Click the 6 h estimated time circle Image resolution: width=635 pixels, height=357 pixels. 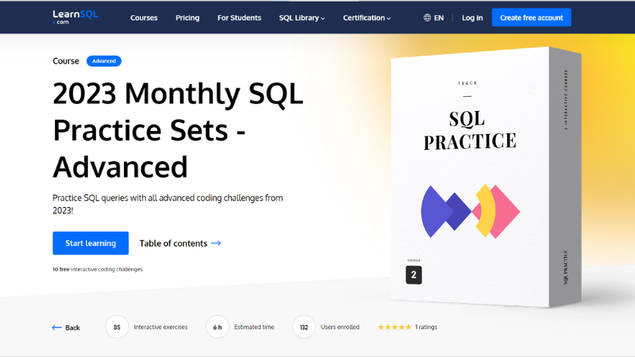(x=217, y=327)
